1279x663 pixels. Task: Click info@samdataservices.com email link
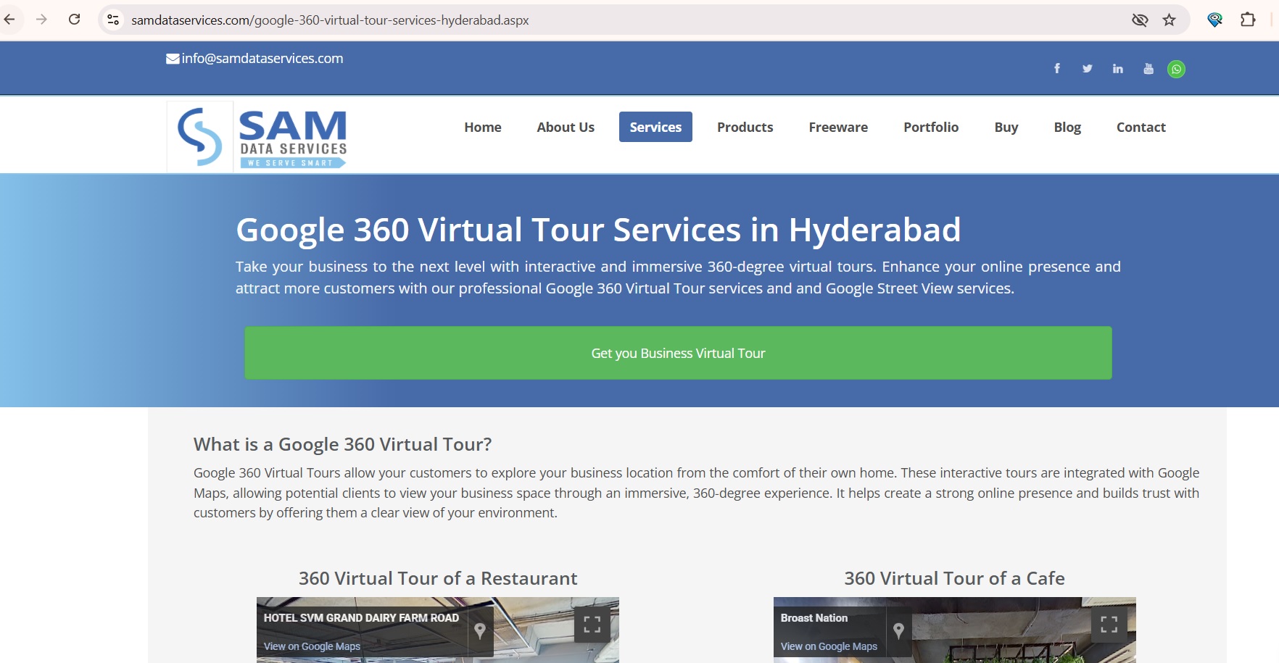click(x=262, y=59)
